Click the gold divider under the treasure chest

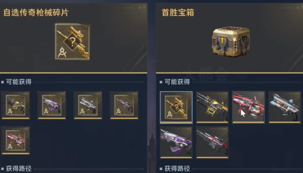[230, 73]
